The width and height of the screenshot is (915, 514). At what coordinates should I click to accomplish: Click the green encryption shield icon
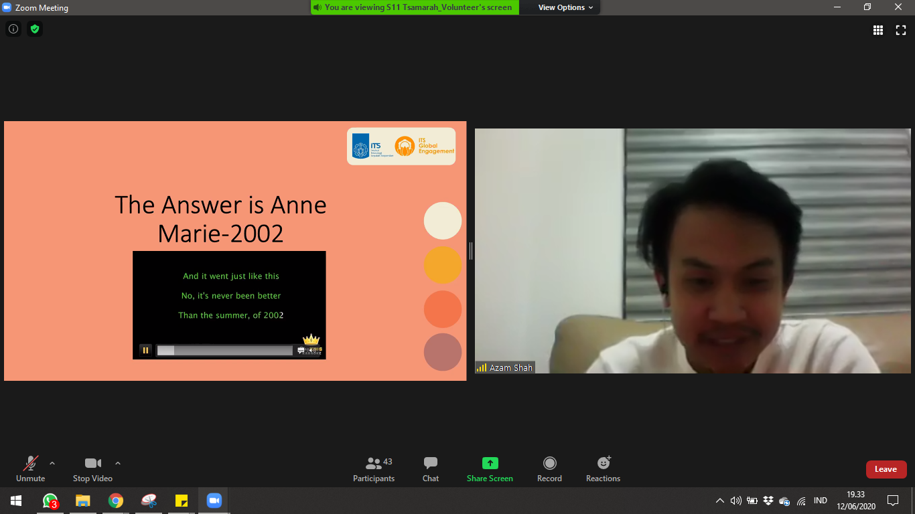[35, 29]
